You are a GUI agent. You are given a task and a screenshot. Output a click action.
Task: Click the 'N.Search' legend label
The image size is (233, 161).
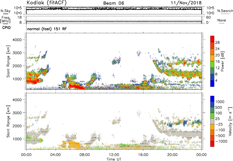pos(225,11)
